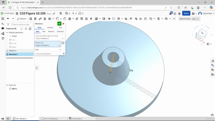This screenshot has width=215, height=121.
Task: Open the Help menu dropdown
Action: (x=194, y=13)
